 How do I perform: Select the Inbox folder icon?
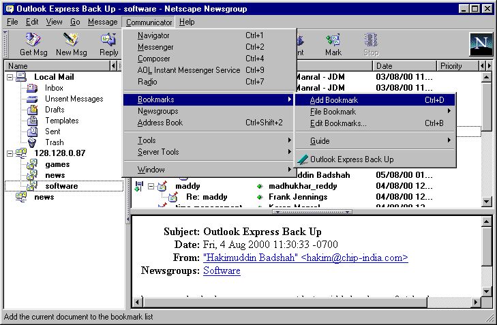32,88
